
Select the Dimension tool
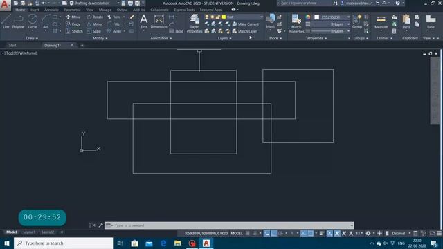pos(159,21)
